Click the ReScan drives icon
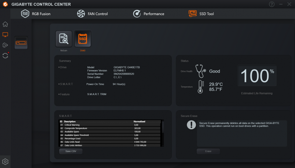This screenshot has width=295, height=168. (x=64, y=39)
